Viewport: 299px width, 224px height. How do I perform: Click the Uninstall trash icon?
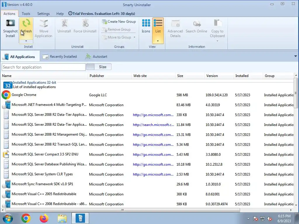coord(64,23)
